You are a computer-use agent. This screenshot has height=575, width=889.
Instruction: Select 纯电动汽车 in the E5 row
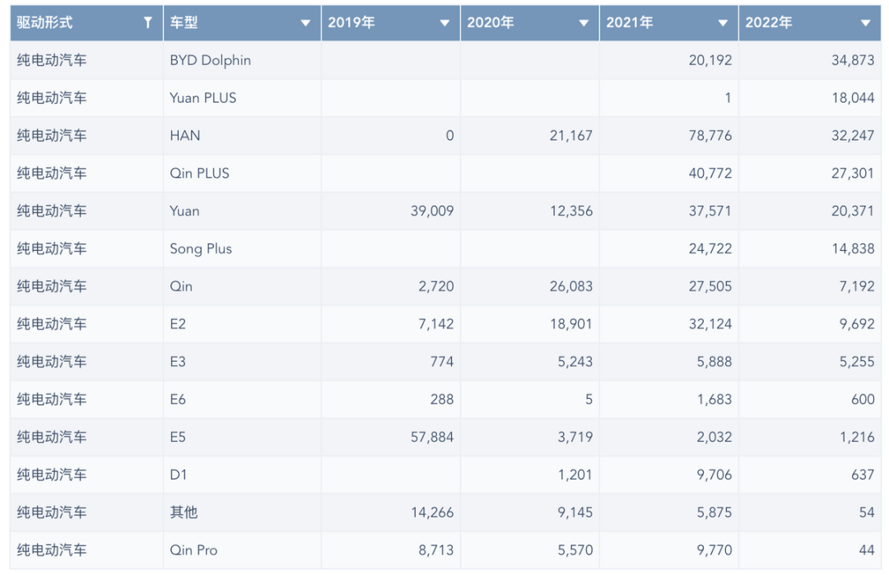coord(52,437)
